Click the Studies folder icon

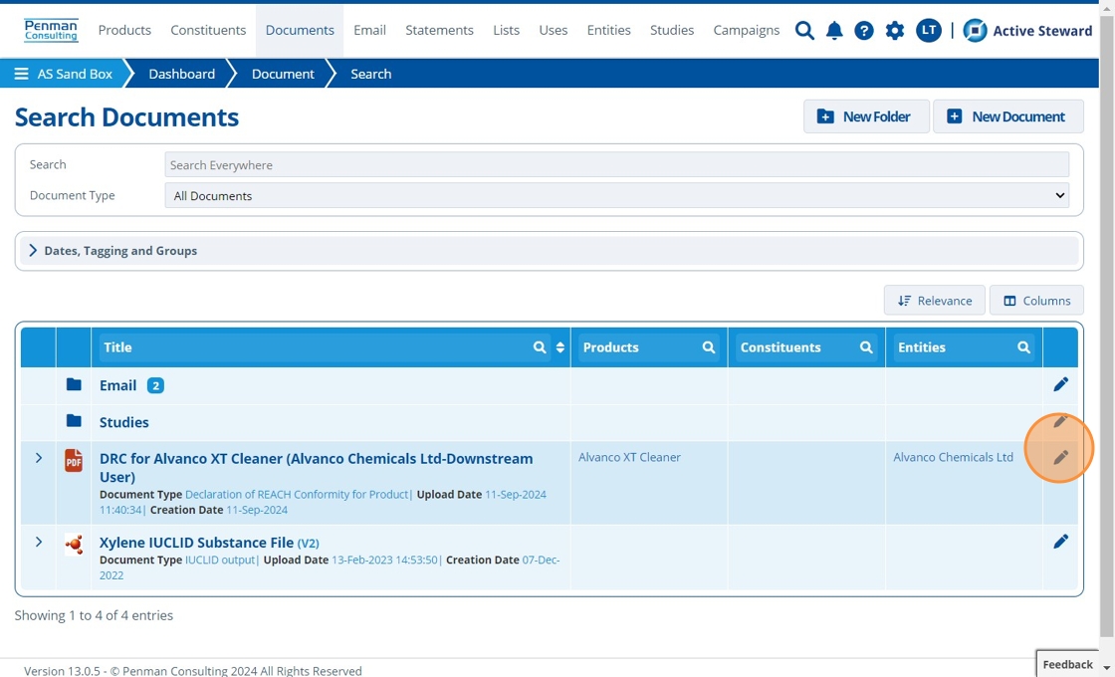point(74,421)
